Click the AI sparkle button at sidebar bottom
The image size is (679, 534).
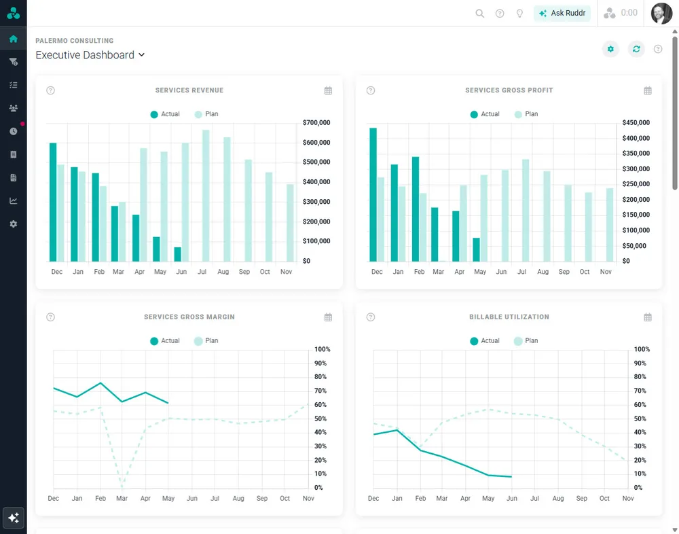tap(14, 518)
